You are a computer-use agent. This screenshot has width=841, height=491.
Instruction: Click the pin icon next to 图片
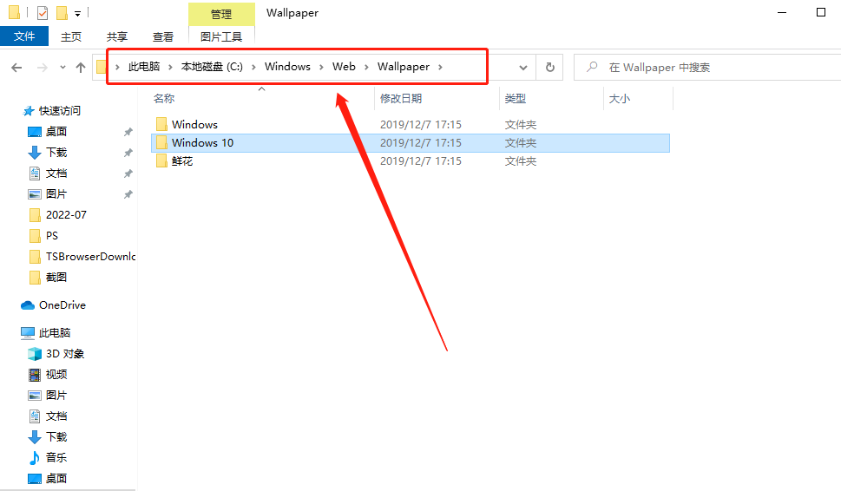[x=128, y=194]
